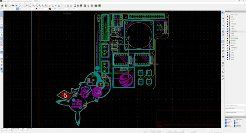
Task: Refresh the view with the Refresh icon
Action: pyautogui.click(x=30, y=6)
